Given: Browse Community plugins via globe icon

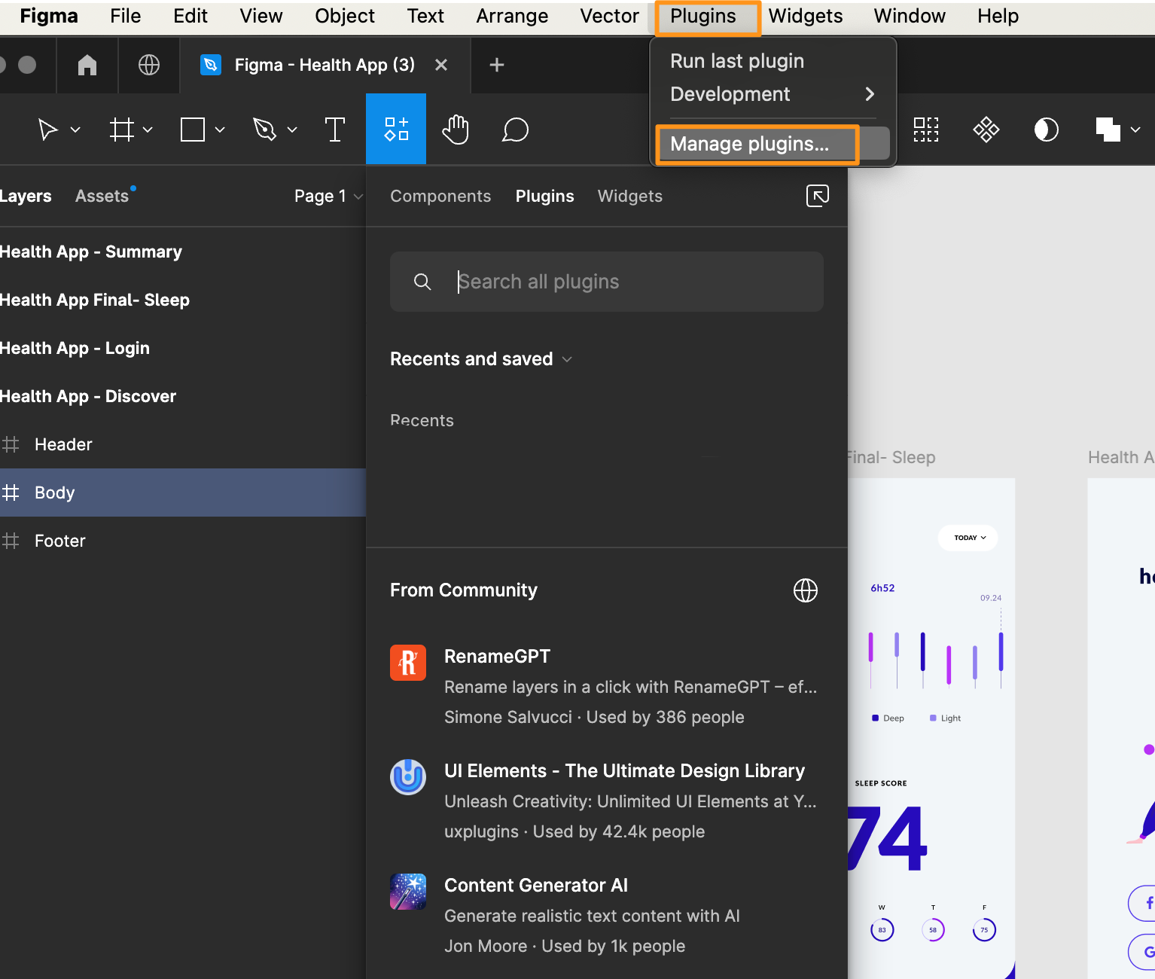Looking at the screenshot, I should point(806,590).
